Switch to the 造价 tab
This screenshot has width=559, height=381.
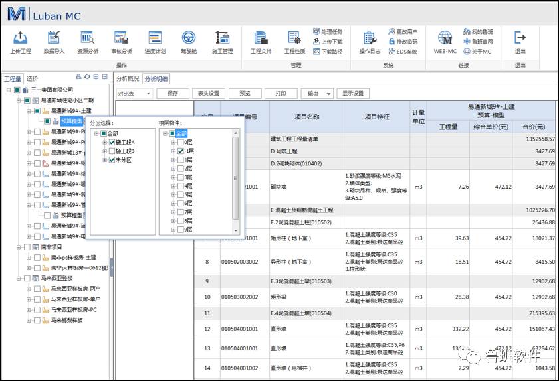click(33, 79)
